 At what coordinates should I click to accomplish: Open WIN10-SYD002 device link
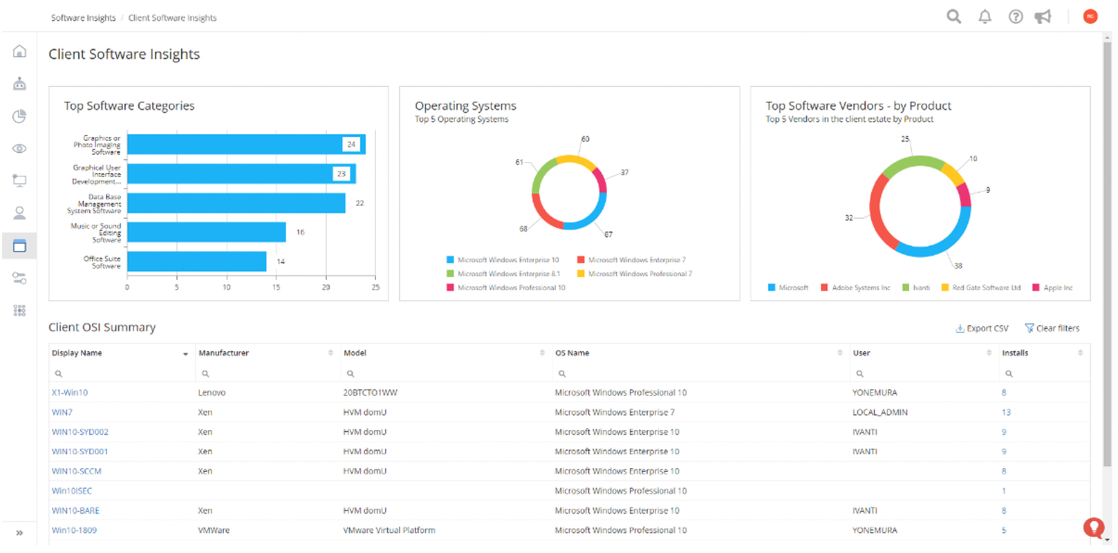tap(80, 432)
